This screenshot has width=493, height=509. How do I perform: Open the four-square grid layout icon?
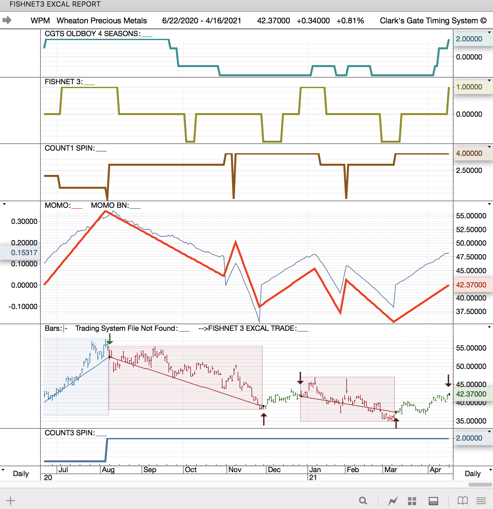tap(412, 501)
